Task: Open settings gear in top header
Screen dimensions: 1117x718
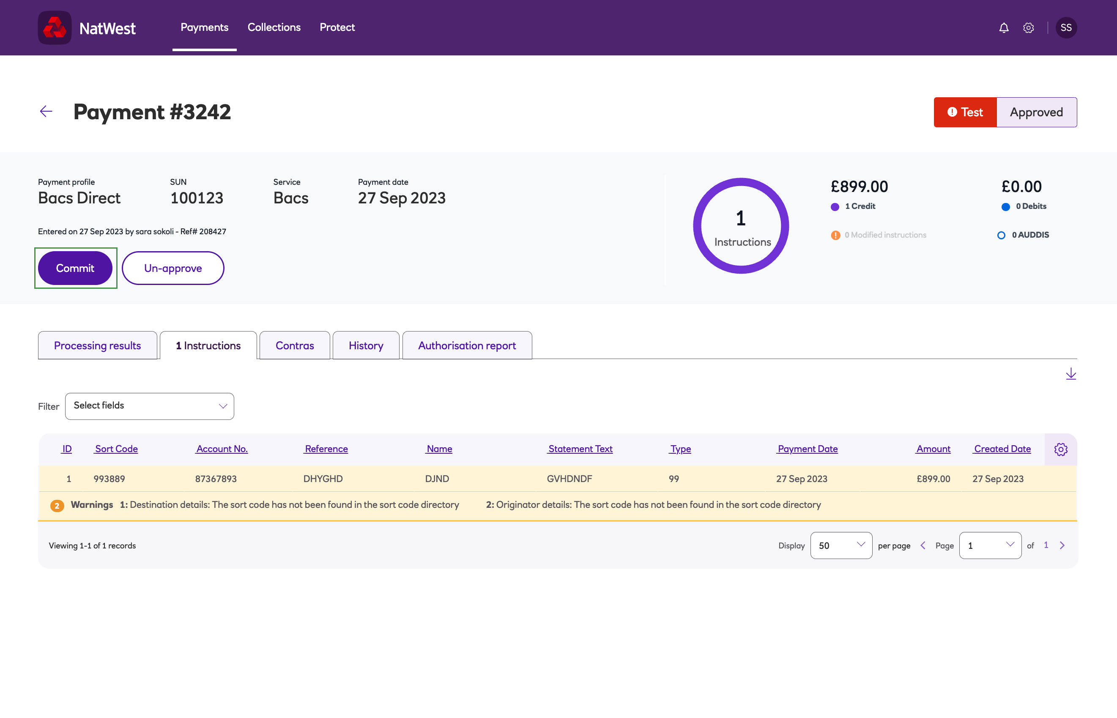Action: [1028, 28]
